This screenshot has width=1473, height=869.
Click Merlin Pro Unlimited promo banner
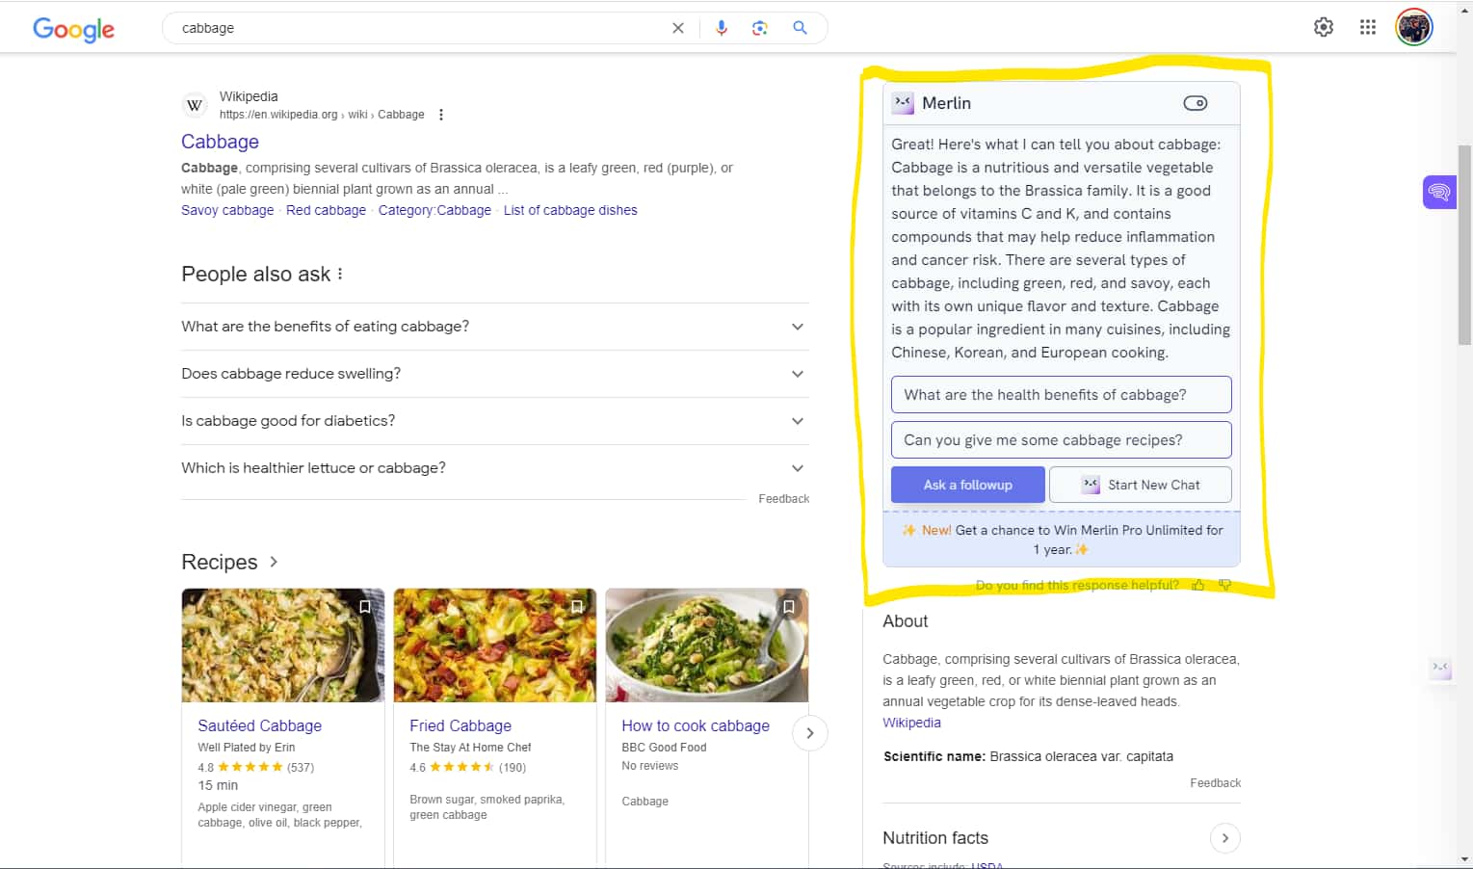1062,540
